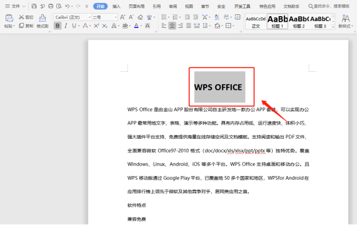
Task: Expand the numbered list dropdown arrow
Action: click(180, 17)
